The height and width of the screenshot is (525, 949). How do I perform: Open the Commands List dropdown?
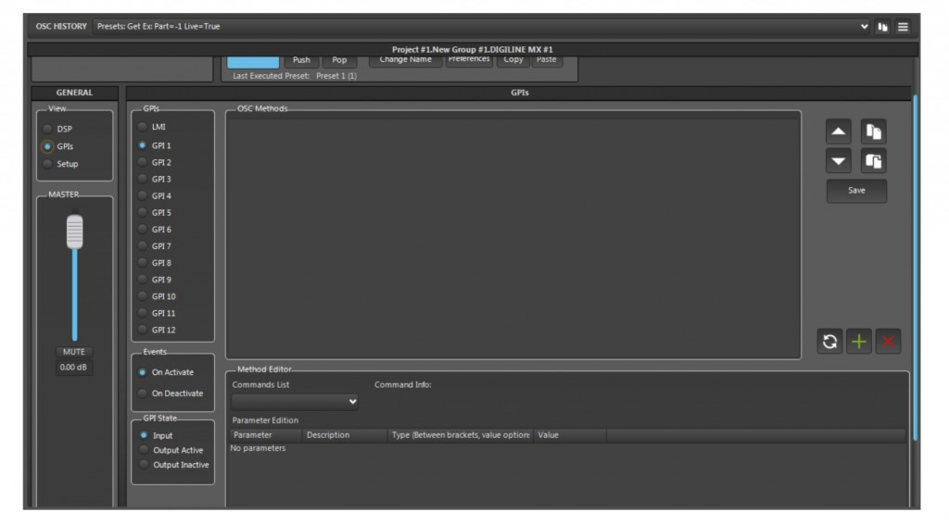[x=295, y=402]
